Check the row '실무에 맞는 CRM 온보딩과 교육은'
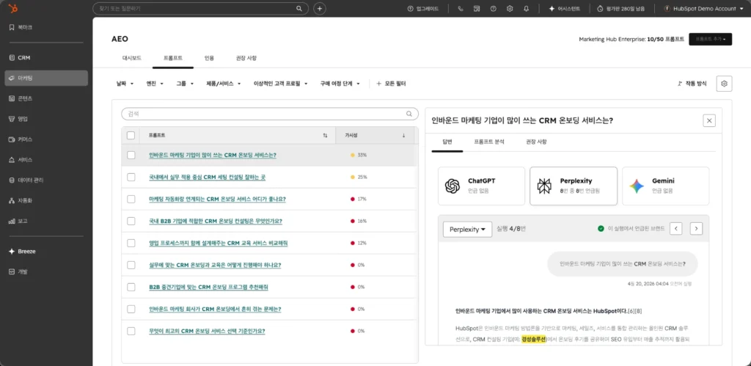751x366 pixels. [x=131, y=265]
